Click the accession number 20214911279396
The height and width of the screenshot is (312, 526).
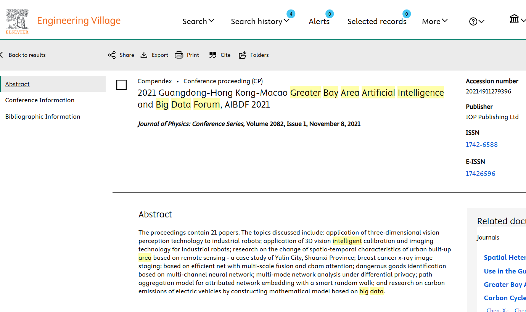(x=489, y=91)
